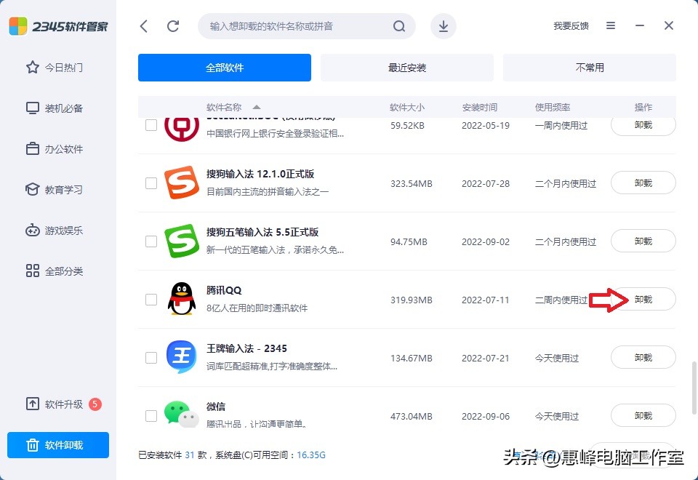This screenshot has height=480, width=698.
Task: Select 装机必备 from the sidebar
Action: [x=55, y=108]
